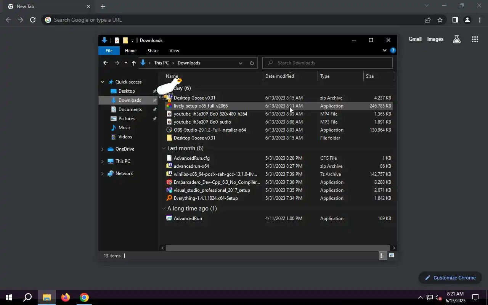Open Windows Start menu

click(x=9, y=297)
